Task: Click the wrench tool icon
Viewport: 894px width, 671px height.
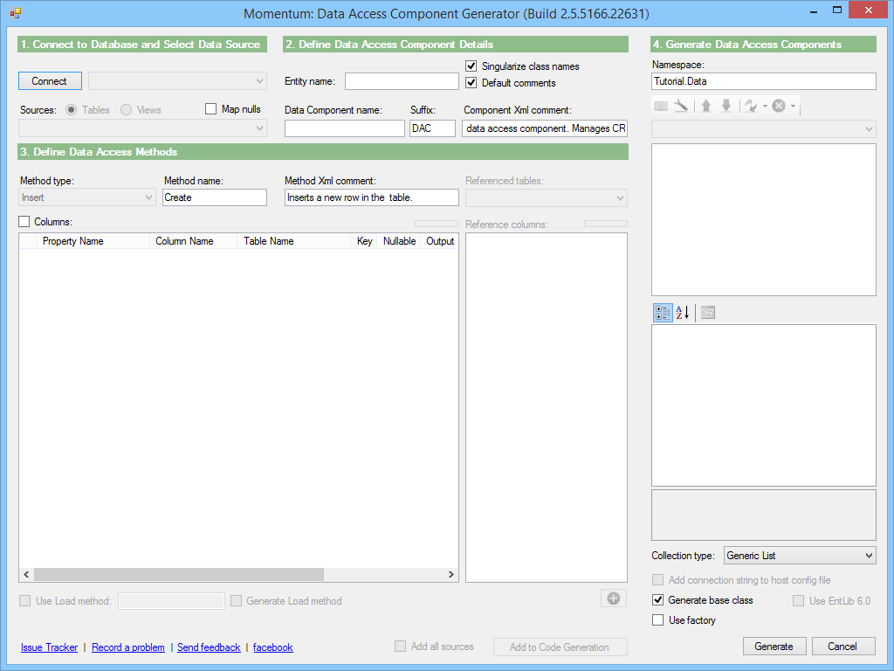Action: point(681,106)
